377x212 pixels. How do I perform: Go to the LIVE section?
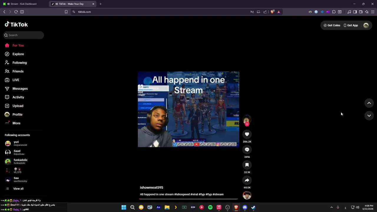[12, 80]
